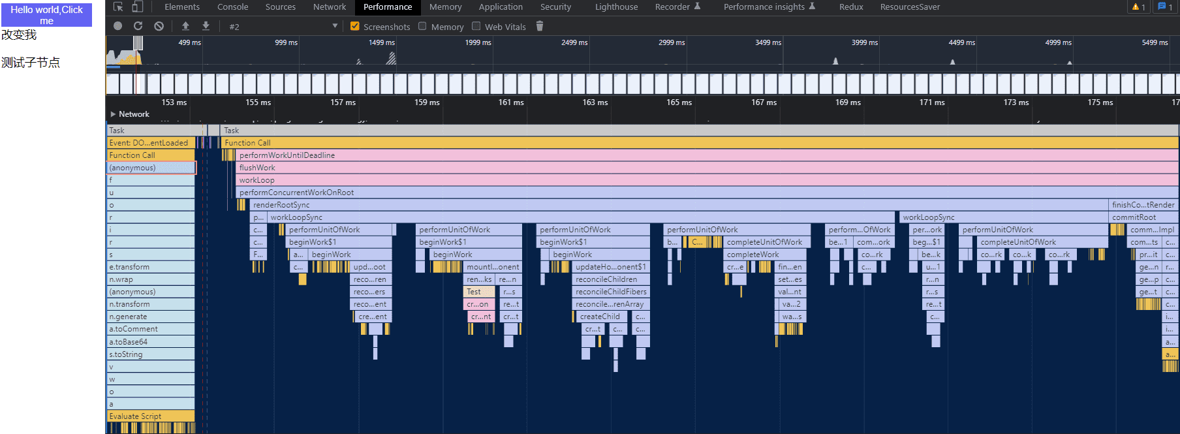This screenshot has height=434, width=1180.
Task: Enable the Web Vitals checkbox
Action: (x=476, y=26)
